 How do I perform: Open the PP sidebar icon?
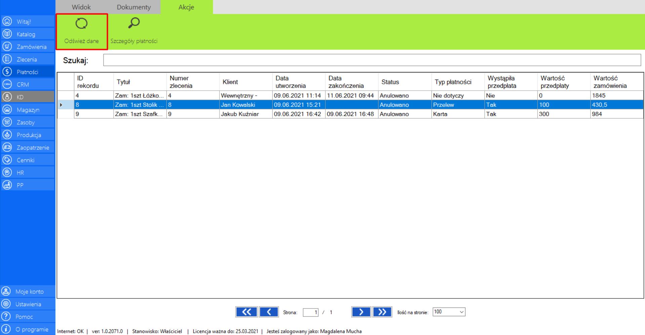click(7, 185)
